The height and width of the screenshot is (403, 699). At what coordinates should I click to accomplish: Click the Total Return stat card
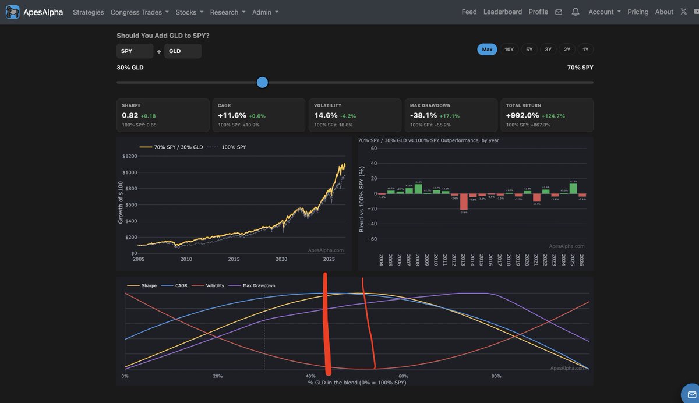pos(547,115)
